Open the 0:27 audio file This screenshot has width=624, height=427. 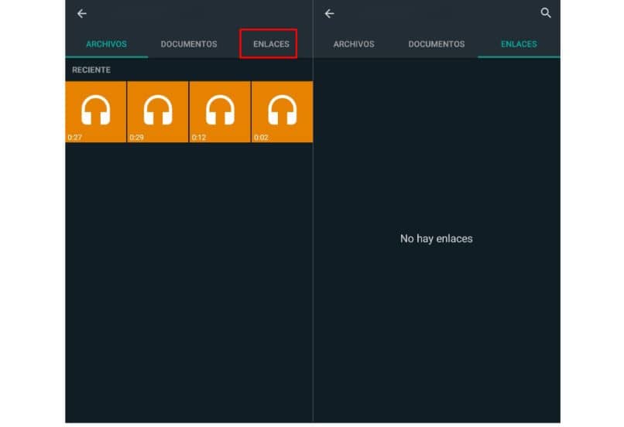coord(96,111)
